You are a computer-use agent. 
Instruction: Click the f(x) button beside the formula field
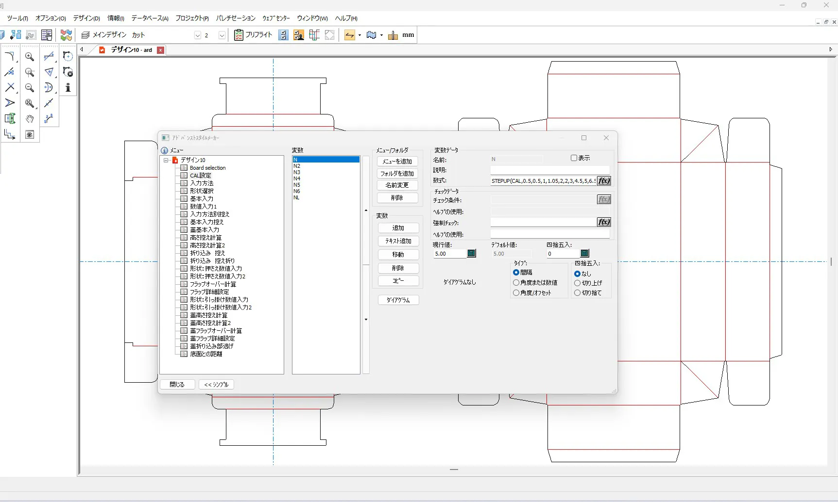click(x=604, y=181)
